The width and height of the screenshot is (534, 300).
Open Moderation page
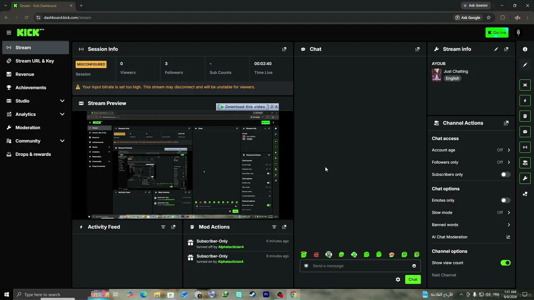coord(35,127)
